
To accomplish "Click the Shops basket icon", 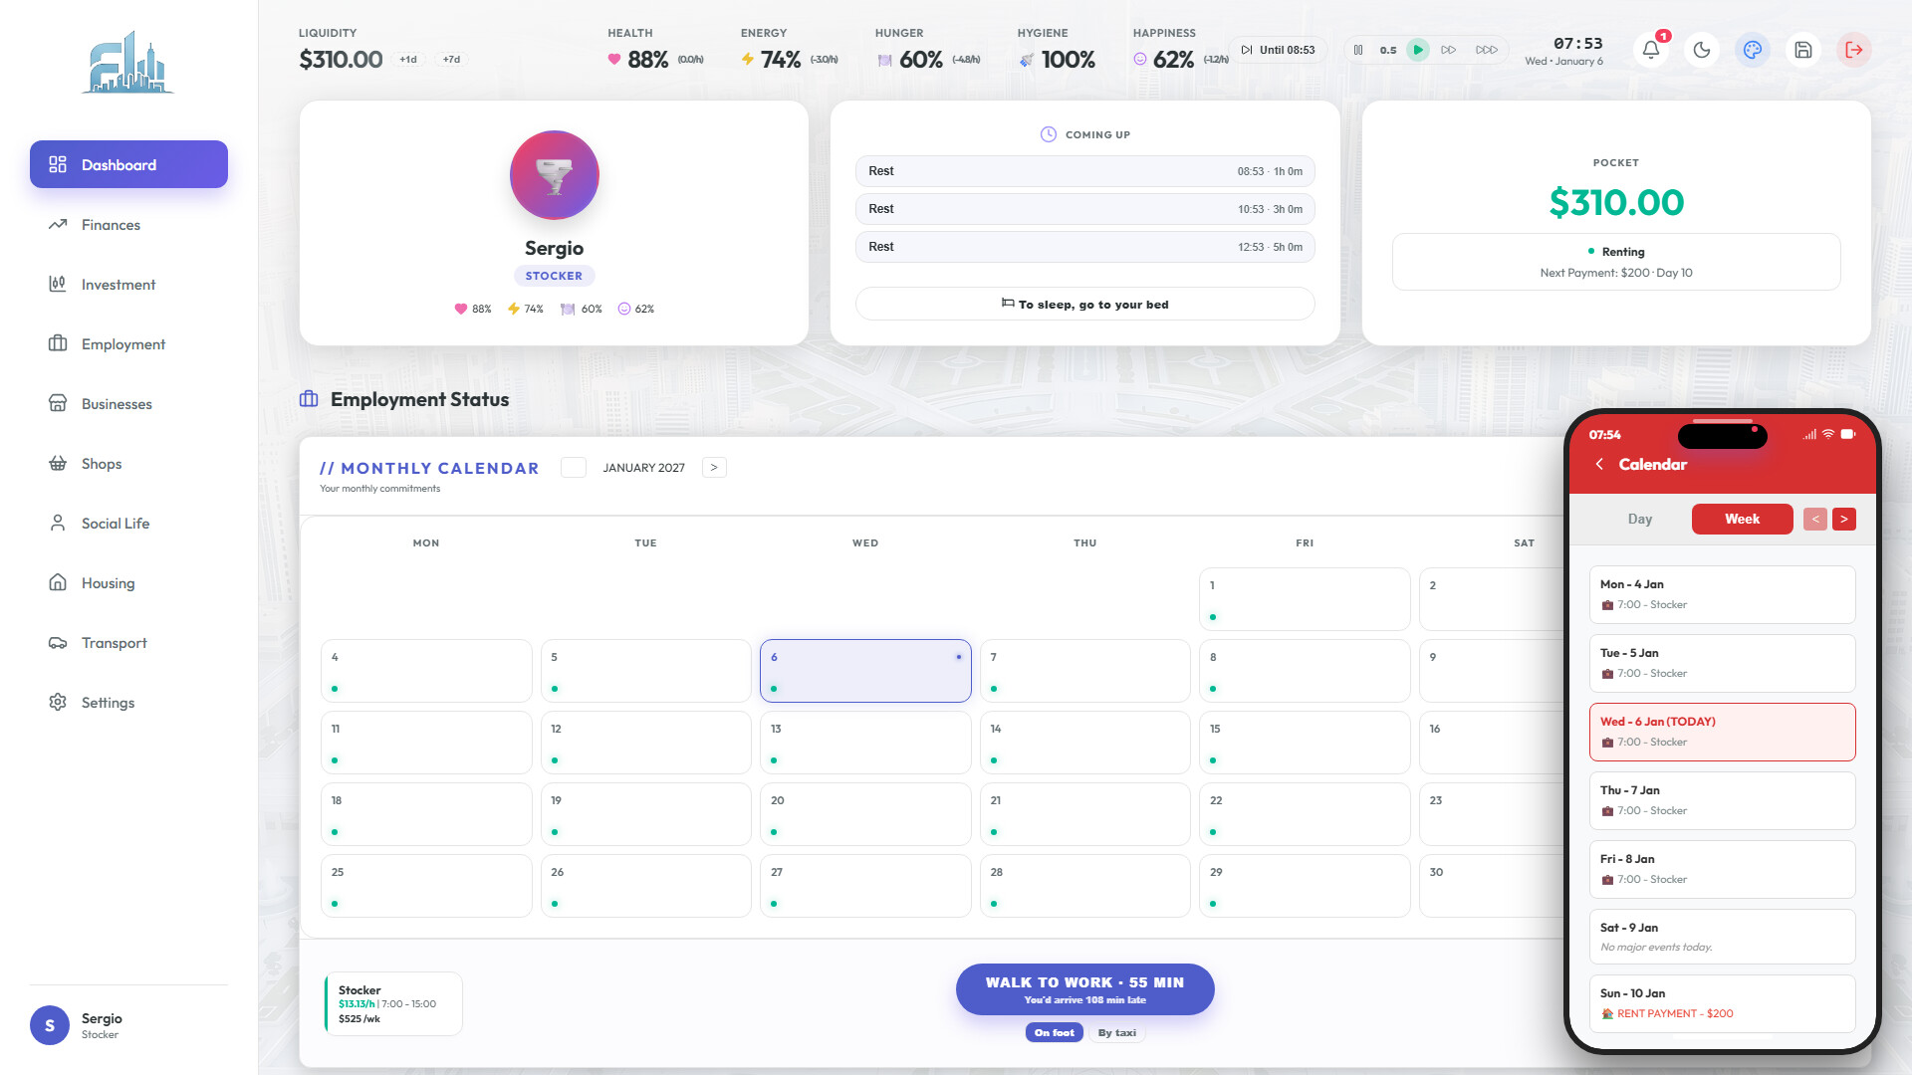I will pyautogui.click(x=58, y=464).
